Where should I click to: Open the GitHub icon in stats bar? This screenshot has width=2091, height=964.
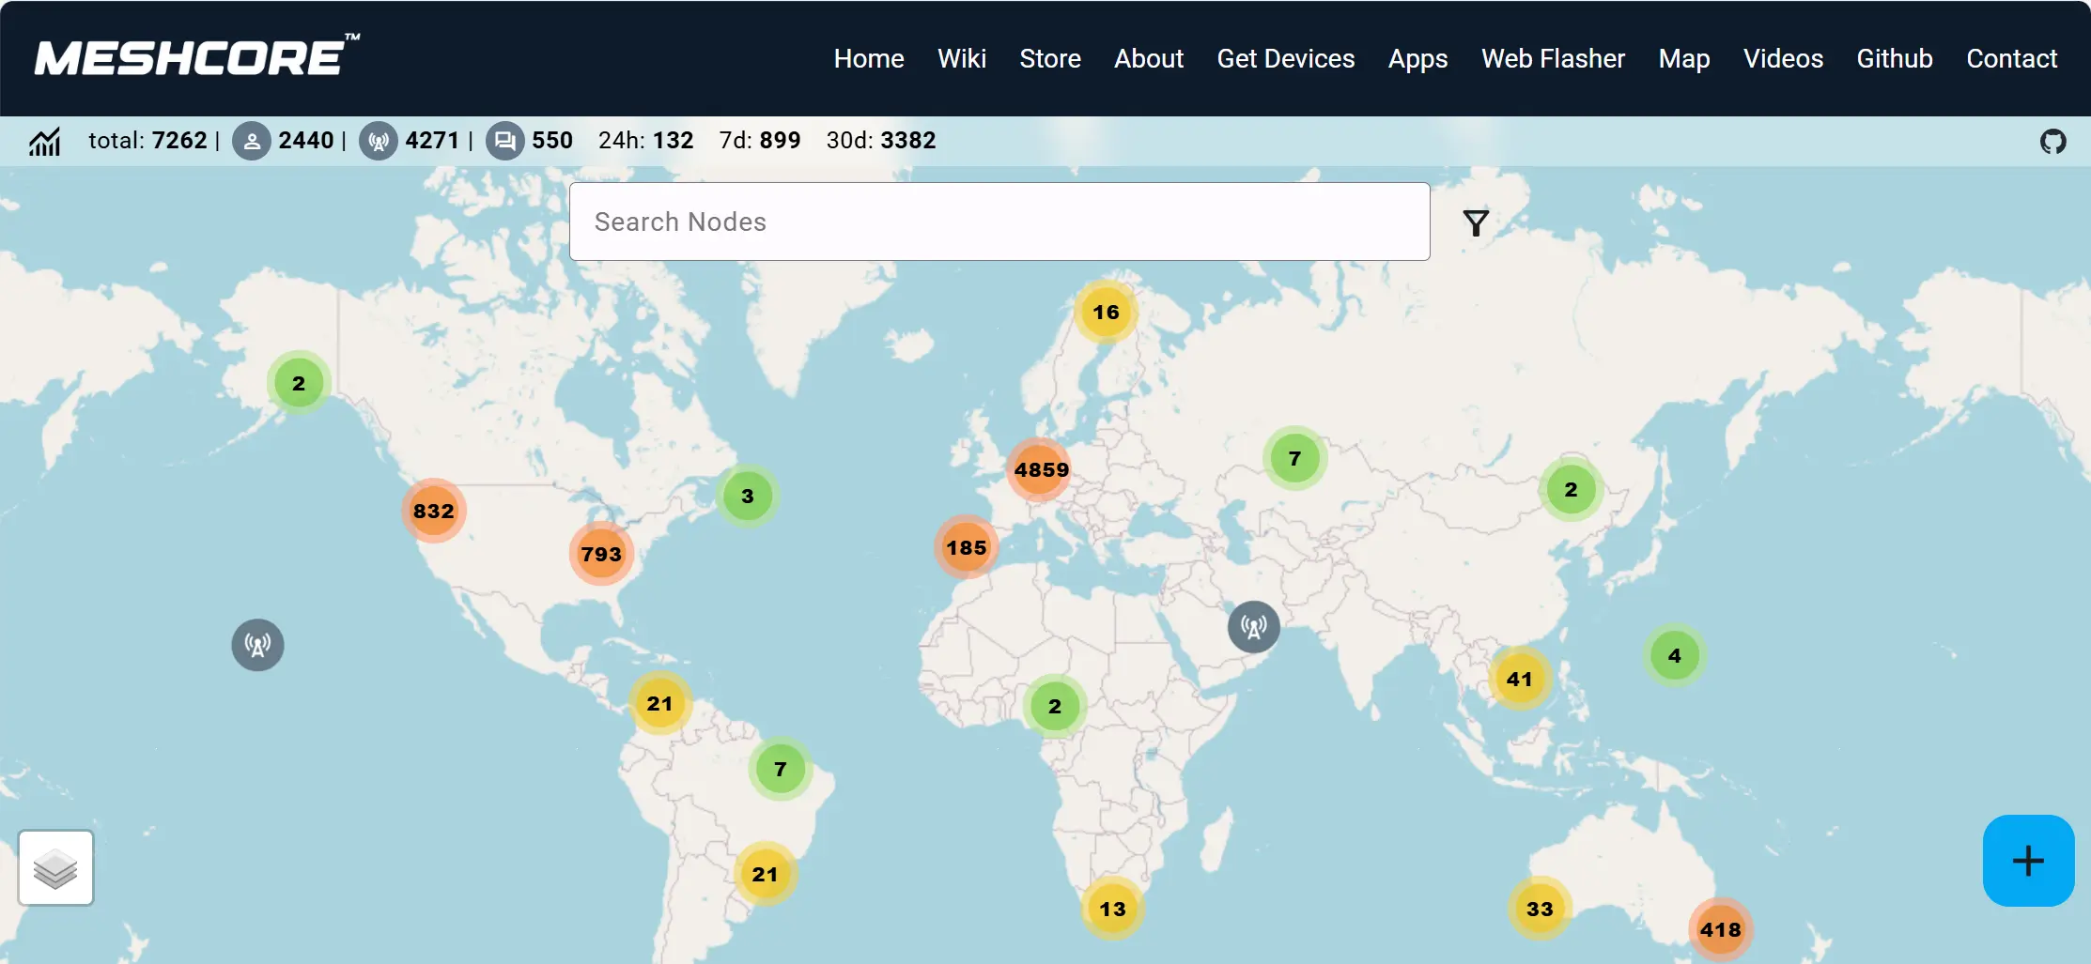[x=2052, y=142]
